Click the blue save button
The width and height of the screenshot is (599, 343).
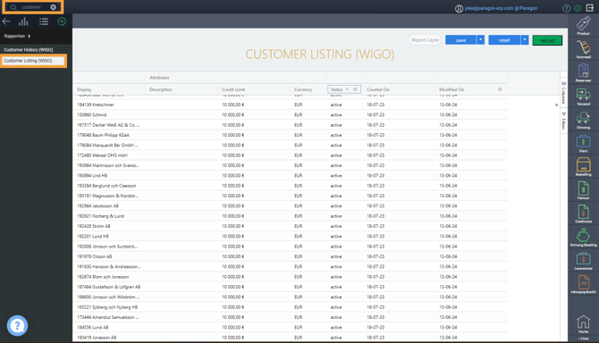pyautogui.click(x=460, y=40)
